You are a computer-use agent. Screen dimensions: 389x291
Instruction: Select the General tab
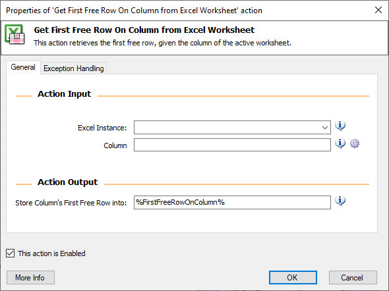(23, 67)
